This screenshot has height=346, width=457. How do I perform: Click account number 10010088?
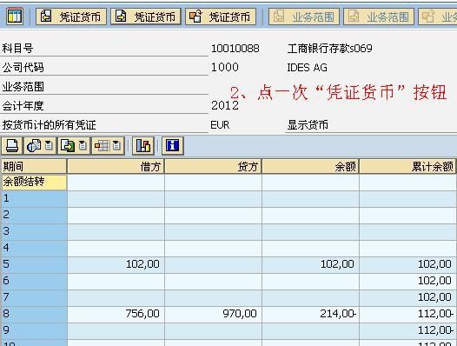(x=235, y=49)
